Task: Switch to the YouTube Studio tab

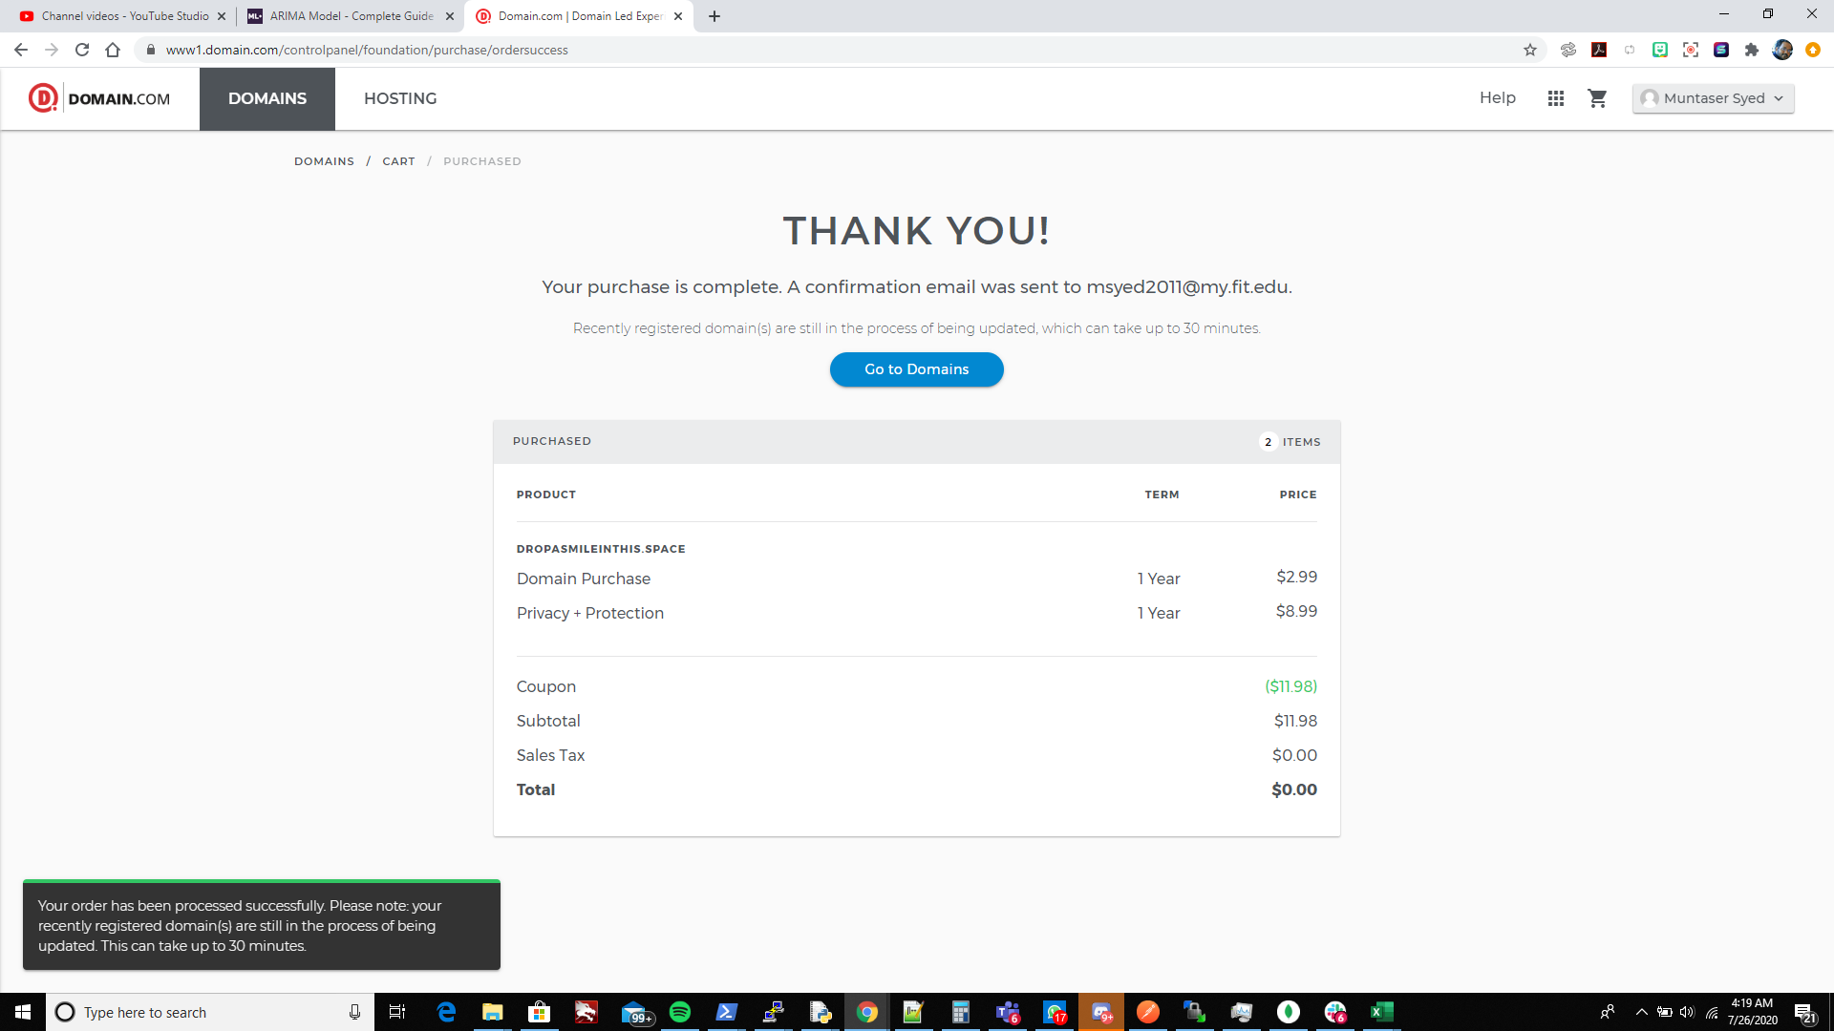Action: point(124,16)
